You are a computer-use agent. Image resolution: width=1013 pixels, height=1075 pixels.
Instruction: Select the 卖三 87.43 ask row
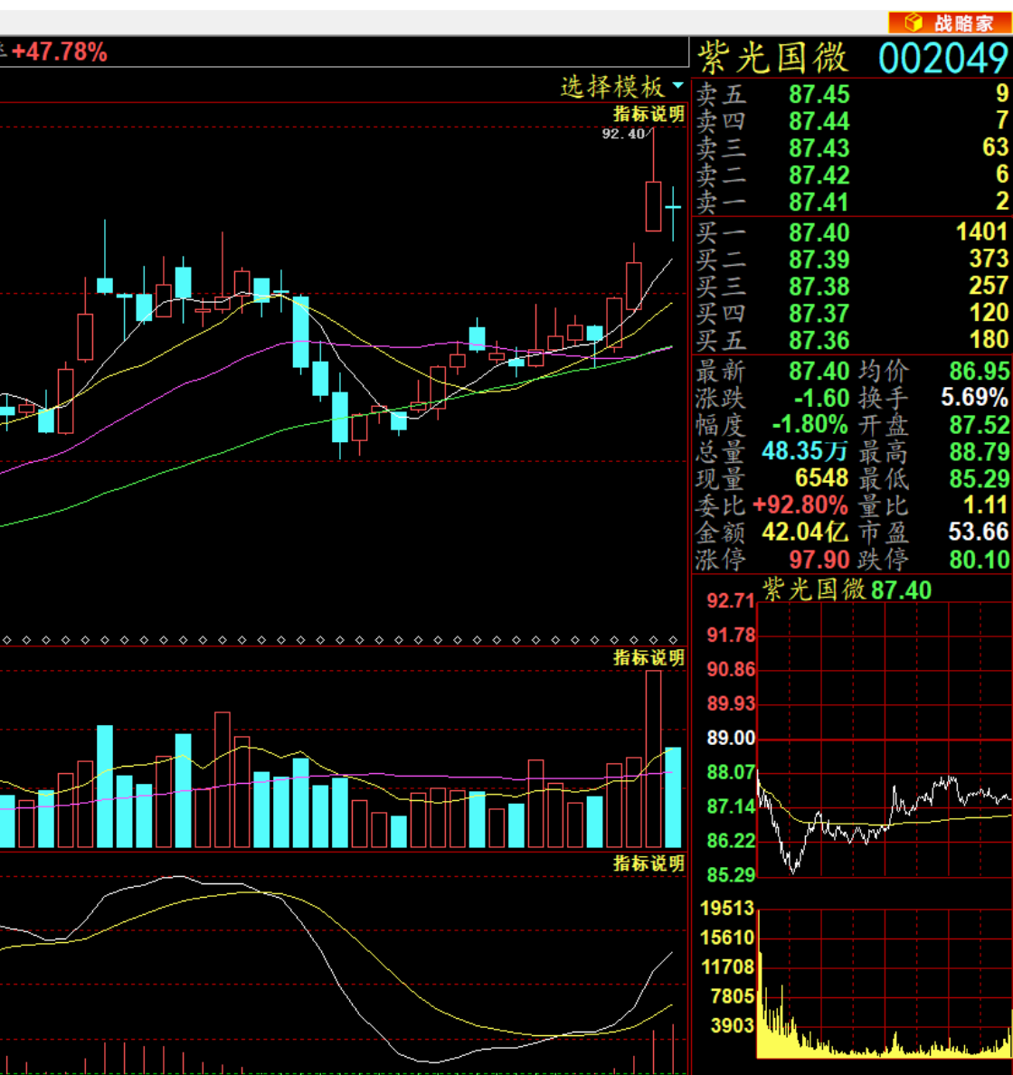click(853, 148)
